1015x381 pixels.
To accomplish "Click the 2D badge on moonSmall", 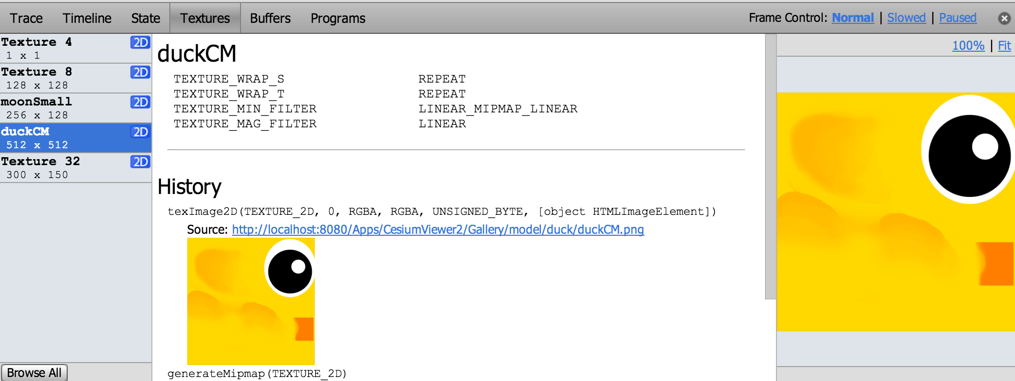I will [140, 102].
